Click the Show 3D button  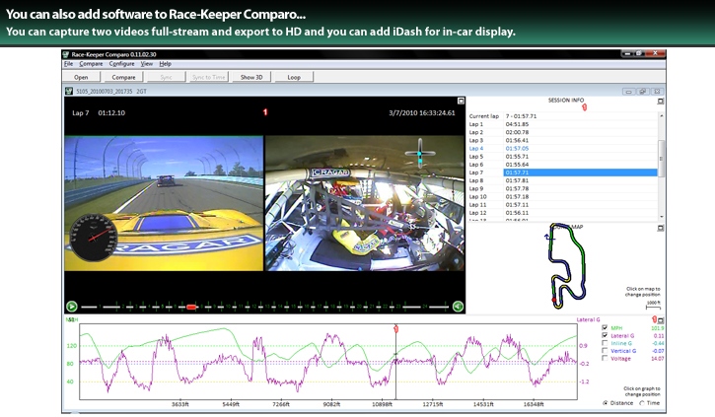249,76
